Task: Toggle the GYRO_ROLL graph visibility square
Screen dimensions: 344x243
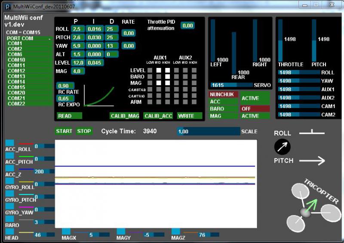Action: click(9, 181)
